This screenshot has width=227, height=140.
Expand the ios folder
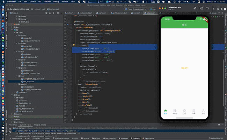pyautogui.click(x=12, y=27)
